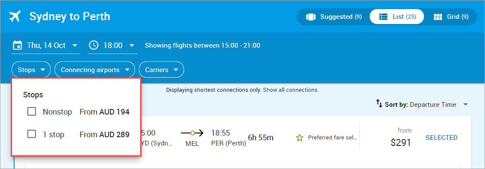
Task: Click the List view icon
Action: click(x=384, y=17)
